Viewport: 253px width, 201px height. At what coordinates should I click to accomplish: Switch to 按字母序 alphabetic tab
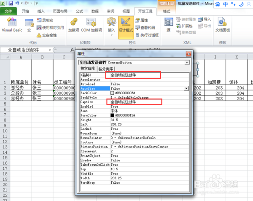(x=88, y=69)
